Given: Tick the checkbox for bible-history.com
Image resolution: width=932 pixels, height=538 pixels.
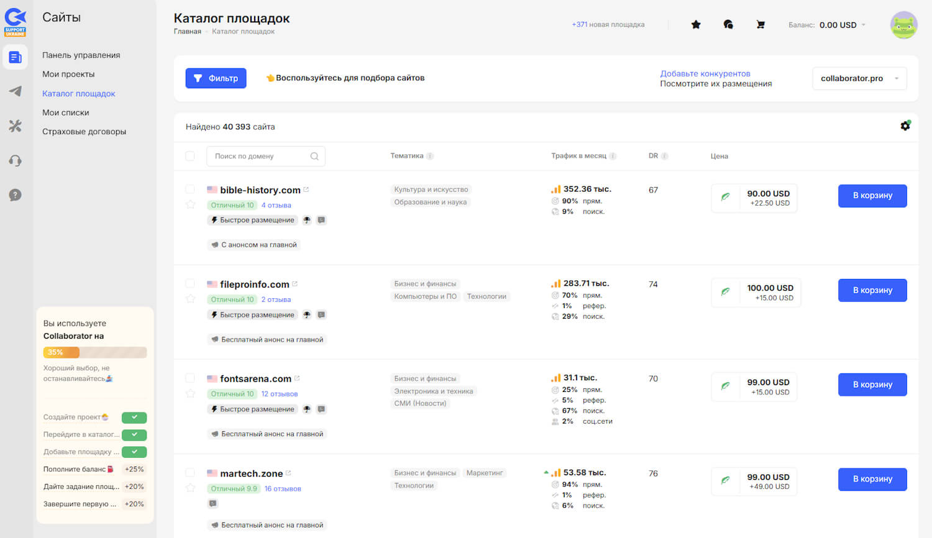Looking at the screenshot, I should tap(190, 189).
